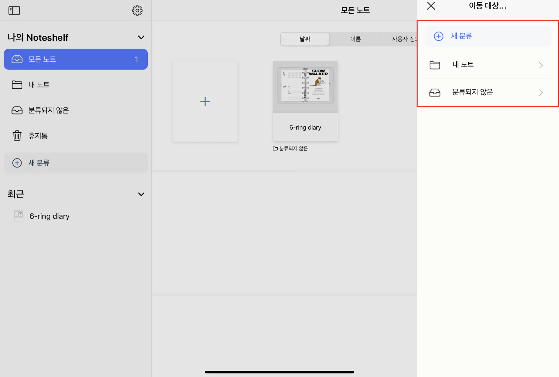Expand 내 노트 chevron in move panel

pos(541,65)
